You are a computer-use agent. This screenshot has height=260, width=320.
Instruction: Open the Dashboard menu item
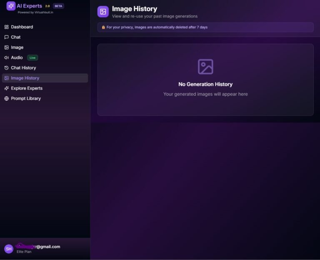point(22,27)
